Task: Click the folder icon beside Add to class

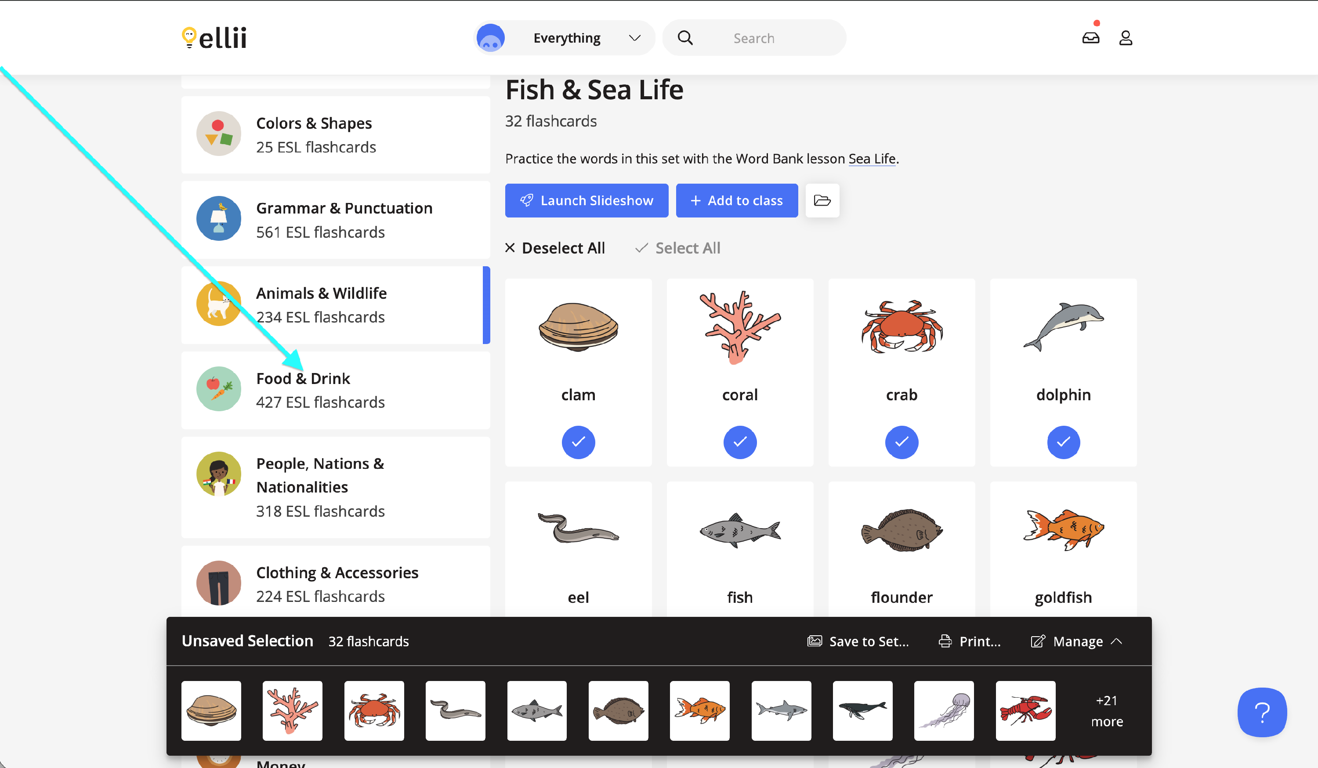Action: click(822, 200)
